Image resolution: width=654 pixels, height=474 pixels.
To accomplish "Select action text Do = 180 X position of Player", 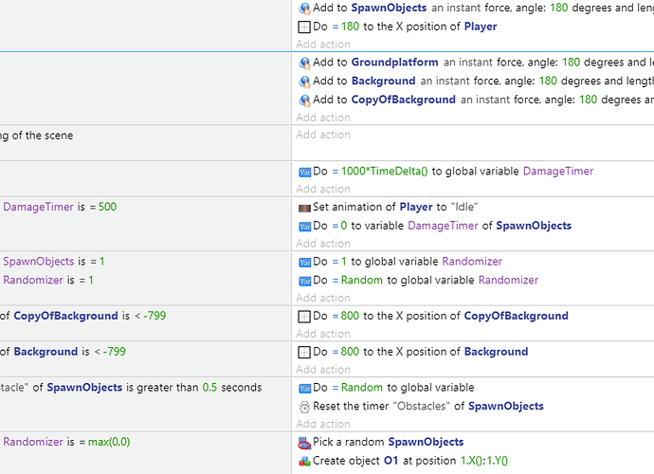I will point(405,27).
